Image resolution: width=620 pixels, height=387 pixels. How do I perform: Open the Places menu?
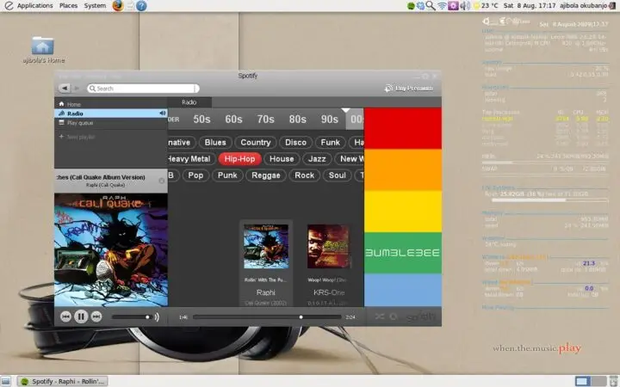point(68,5)
